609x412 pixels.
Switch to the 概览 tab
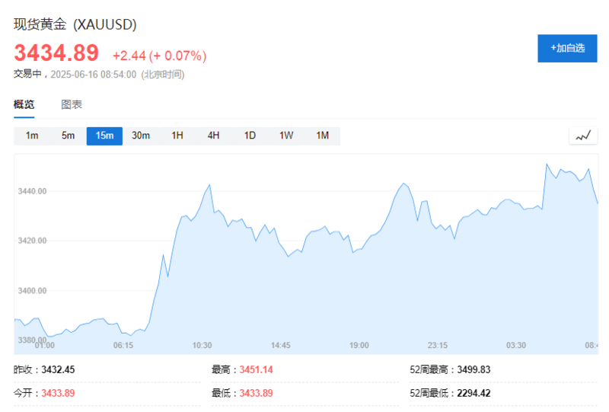(x=24, y=105)
